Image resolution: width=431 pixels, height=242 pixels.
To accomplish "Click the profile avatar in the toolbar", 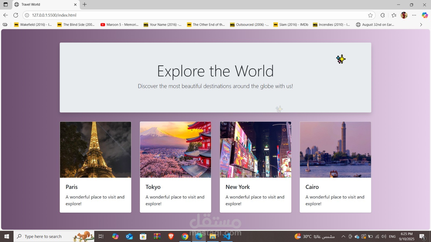I will [x=404, y=15].
